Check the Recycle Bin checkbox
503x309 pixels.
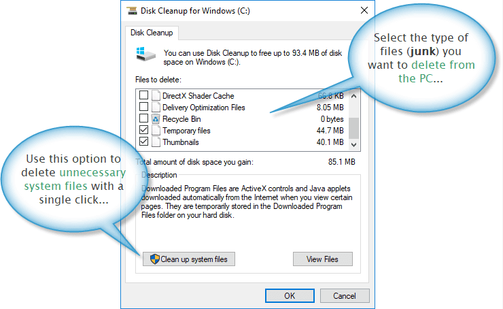[x=143, y=118]
